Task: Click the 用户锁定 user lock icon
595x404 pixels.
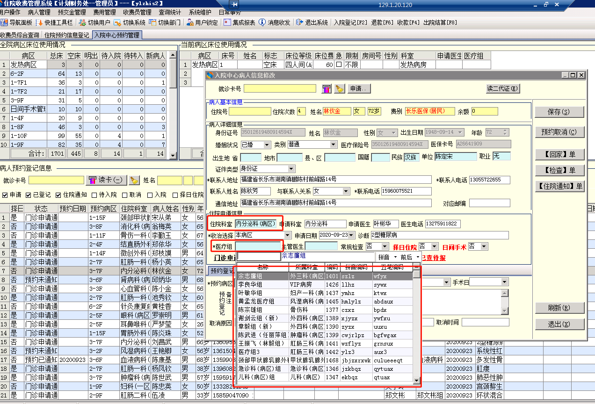Action: click(190, 22)
